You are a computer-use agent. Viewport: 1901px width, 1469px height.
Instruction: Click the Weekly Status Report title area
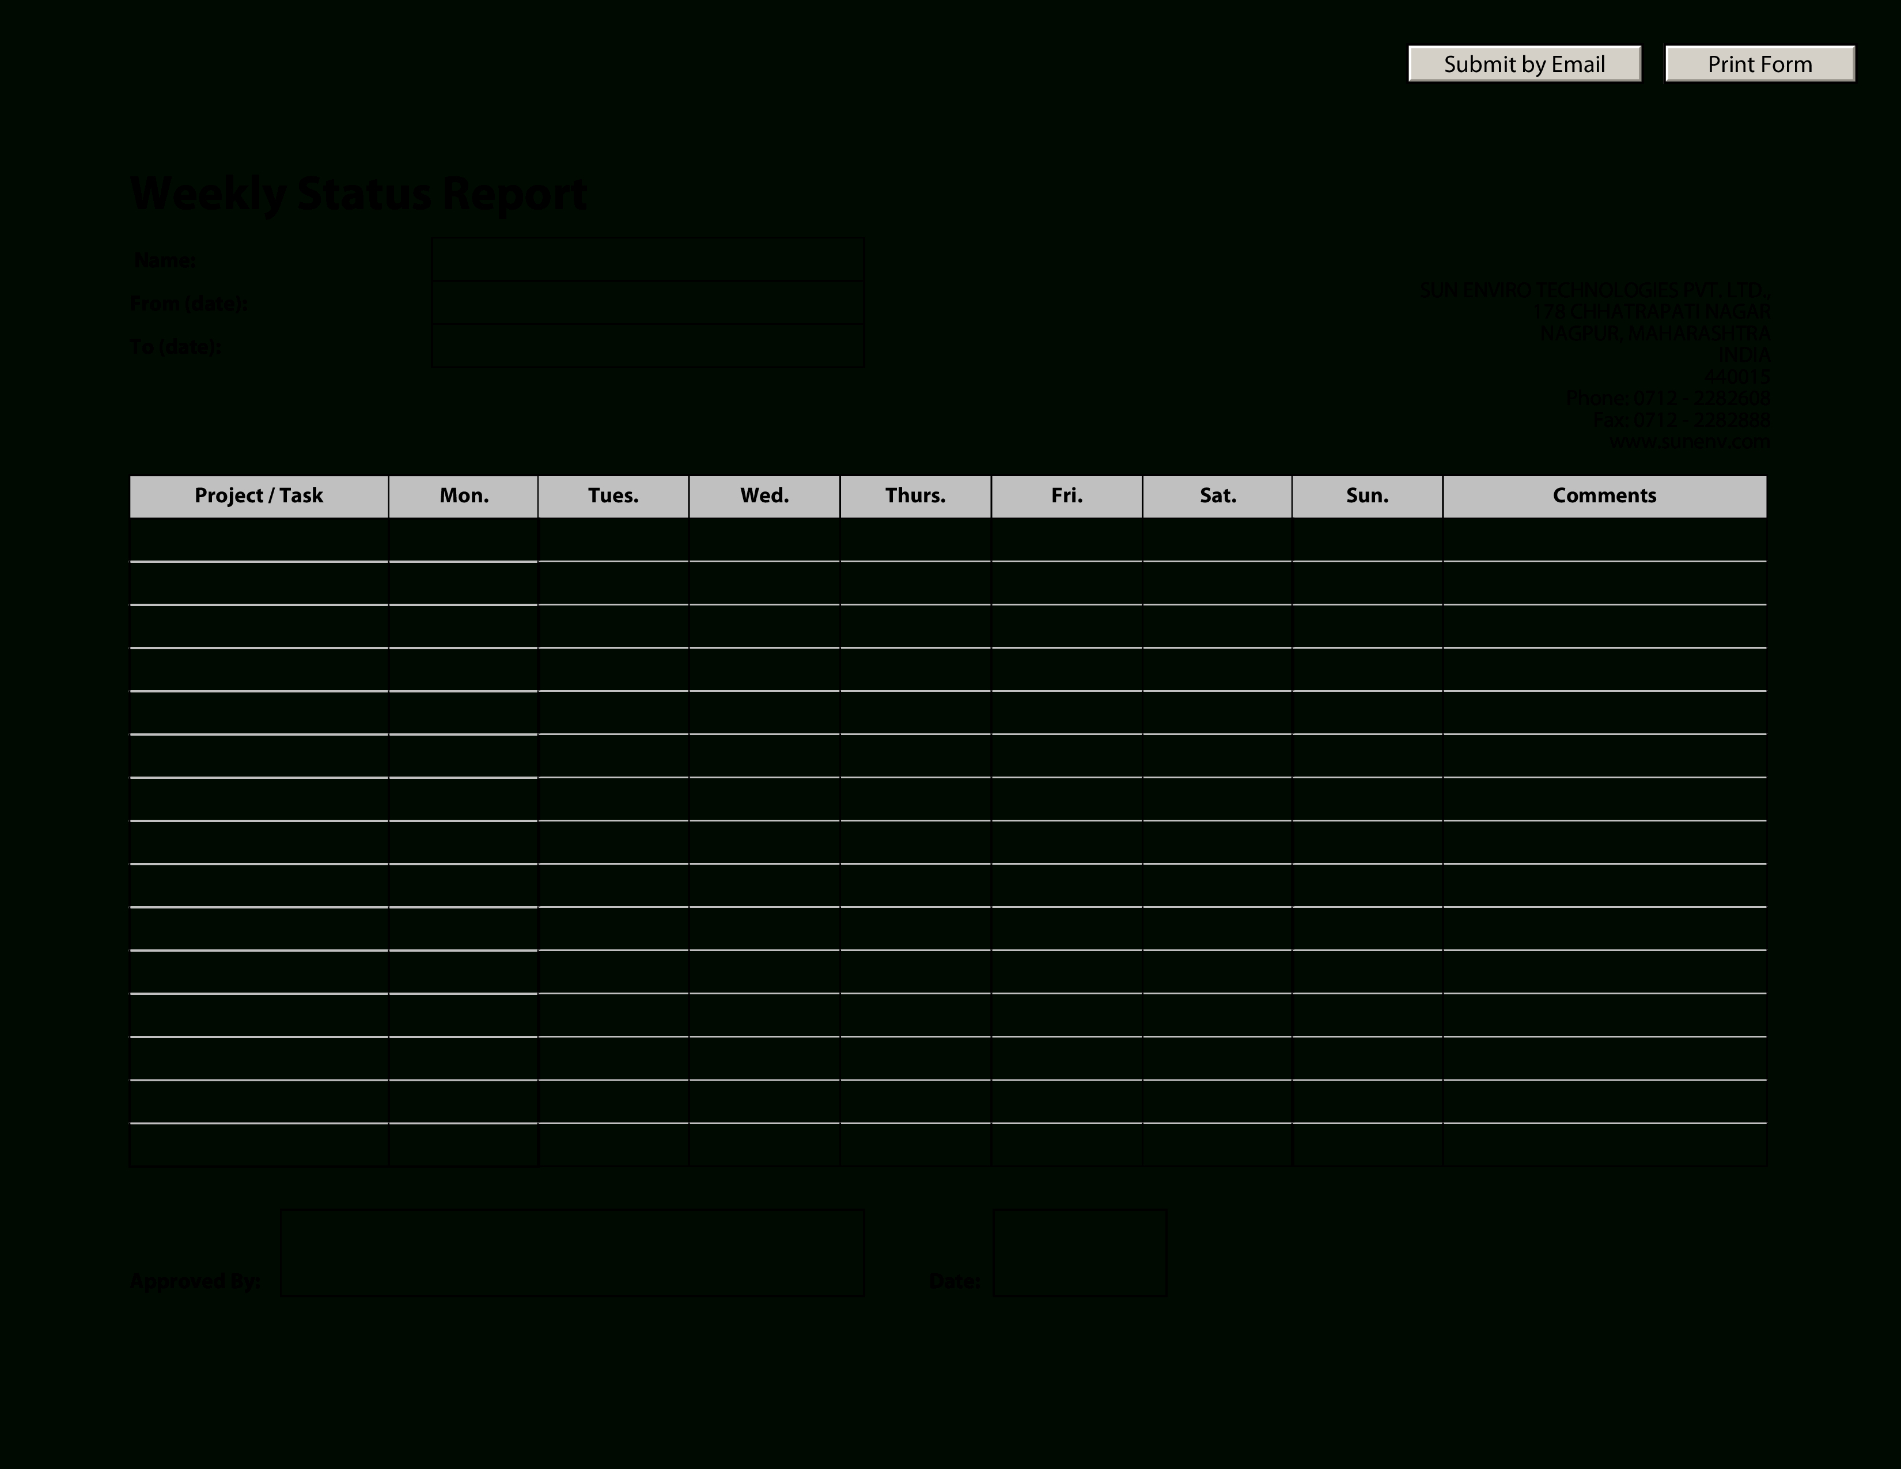point(358,191)
